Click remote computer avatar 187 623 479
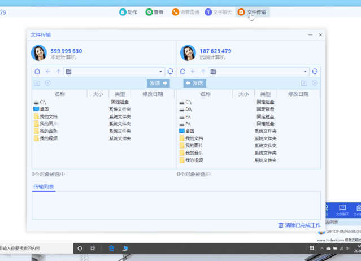Image resolution: width=361 pixels, height=261 pixels. click(188, 53)
